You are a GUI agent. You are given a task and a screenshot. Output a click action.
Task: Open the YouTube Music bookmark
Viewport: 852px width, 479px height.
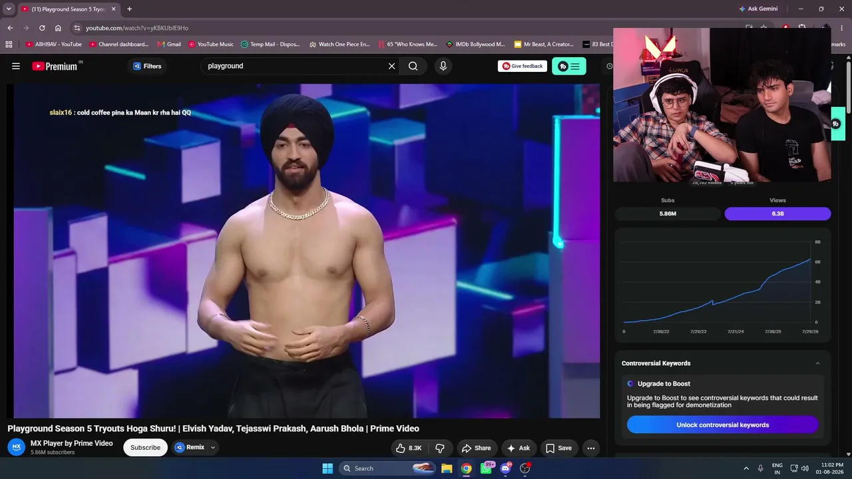click(x=211, y=45)
